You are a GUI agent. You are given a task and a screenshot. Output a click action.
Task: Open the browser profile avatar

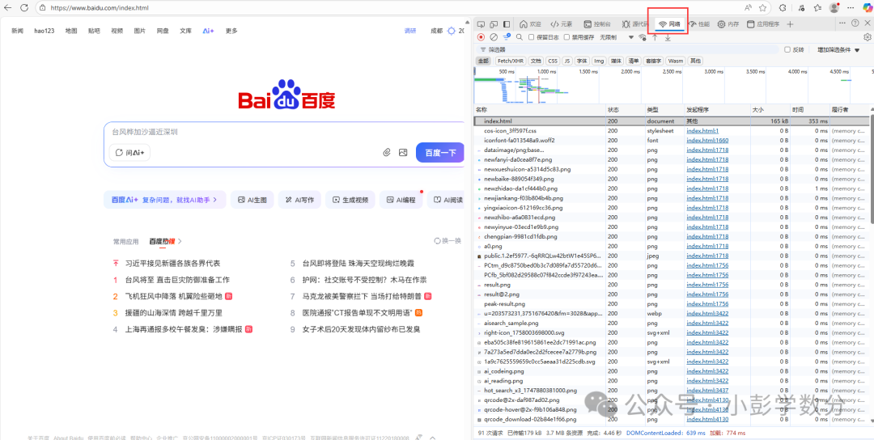[x=834, y=8]
